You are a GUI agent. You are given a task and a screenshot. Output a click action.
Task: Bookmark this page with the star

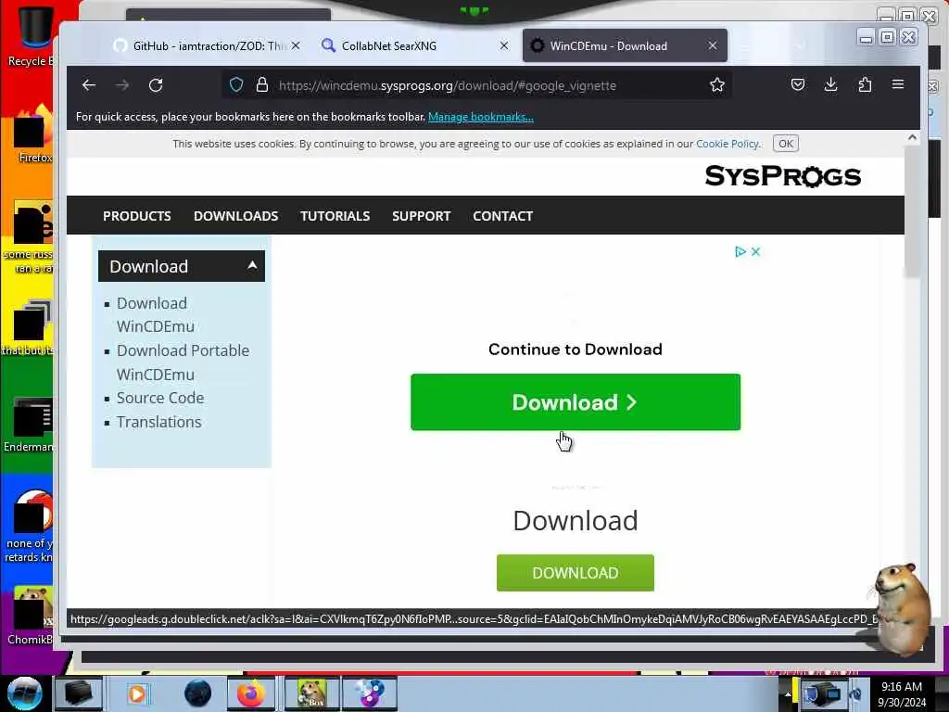[717, 84]
